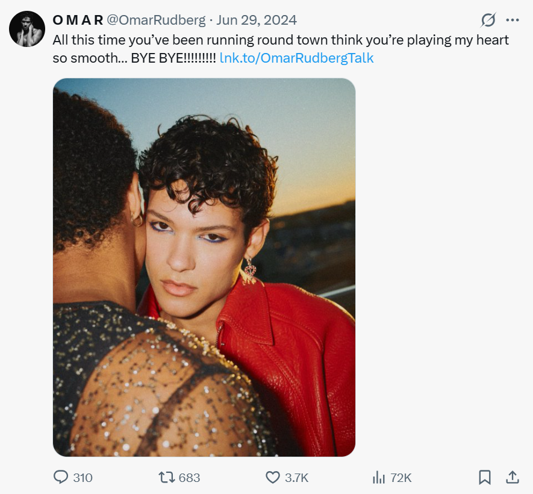
Task: Open the three-dot More options menu
Action: (x=513, y=20)
